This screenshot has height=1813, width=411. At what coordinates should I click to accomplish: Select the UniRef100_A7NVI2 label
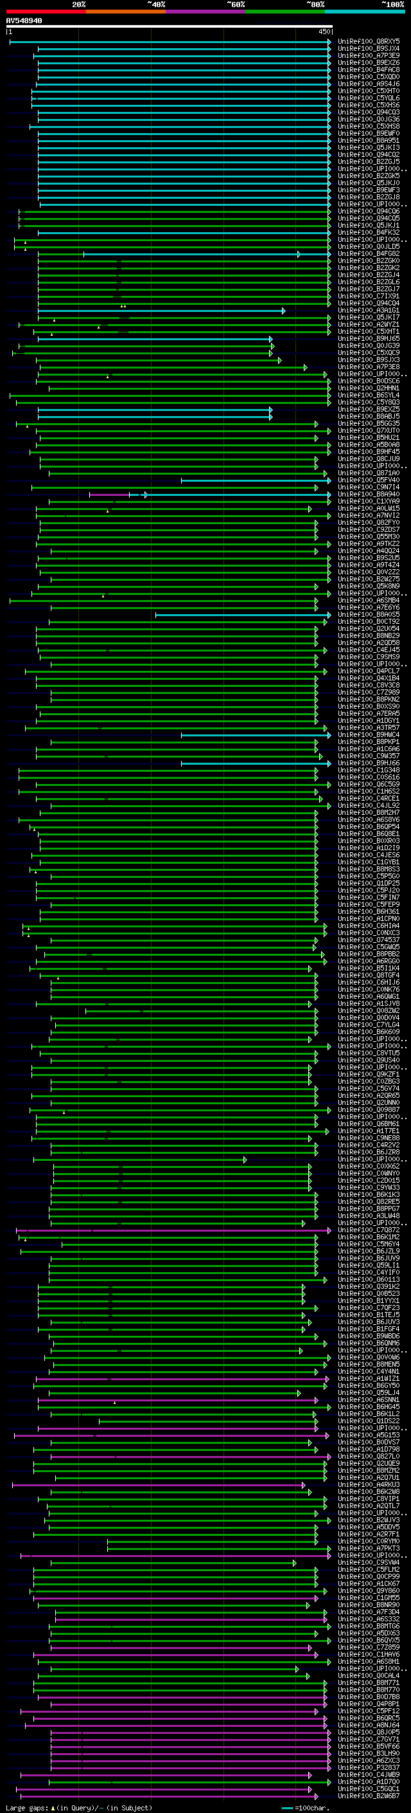coord(369,515)
